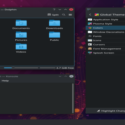Close the Konsole window

pyautogui.click(x=71, y=76)
